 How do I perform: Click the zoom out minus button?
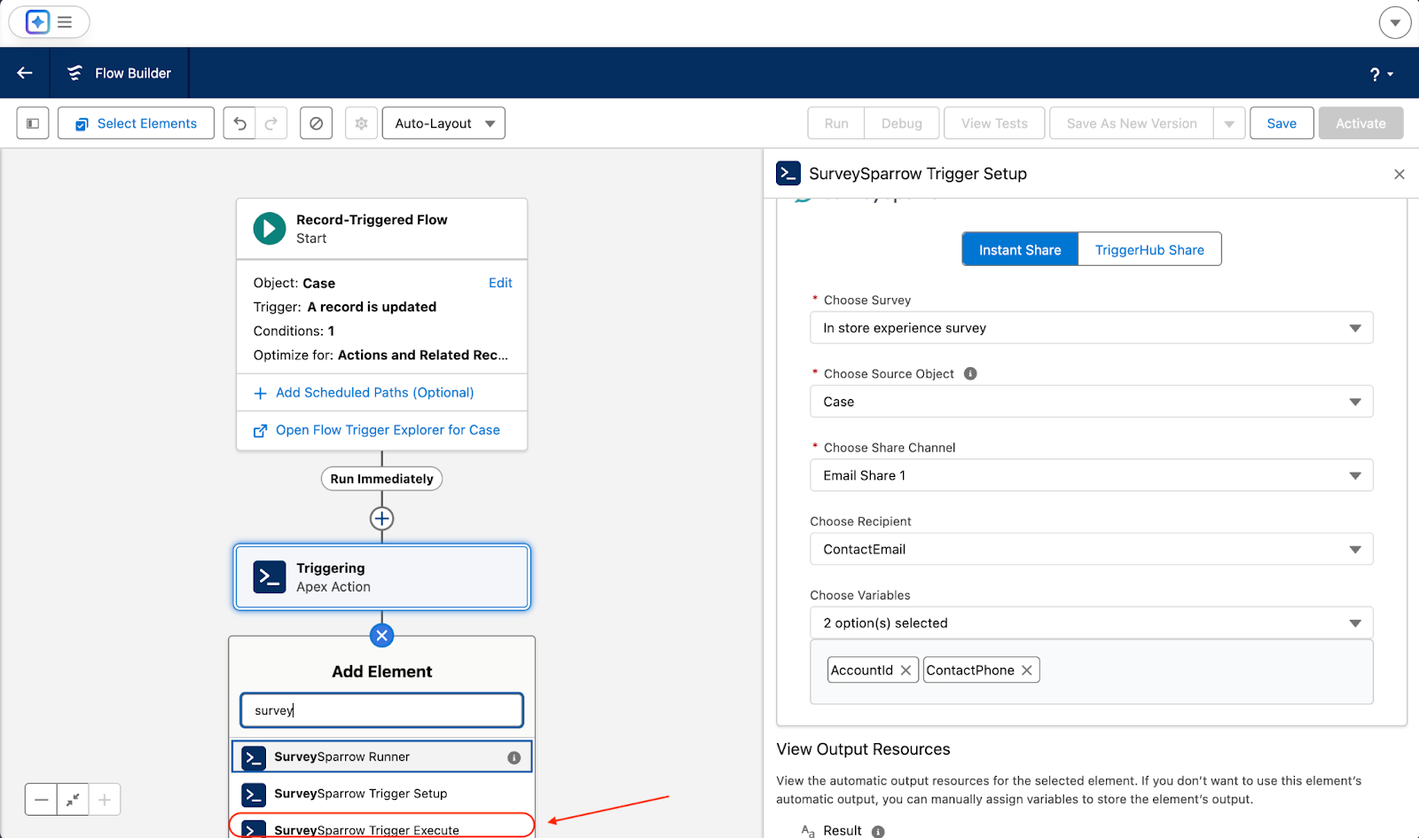pos(42,800)
